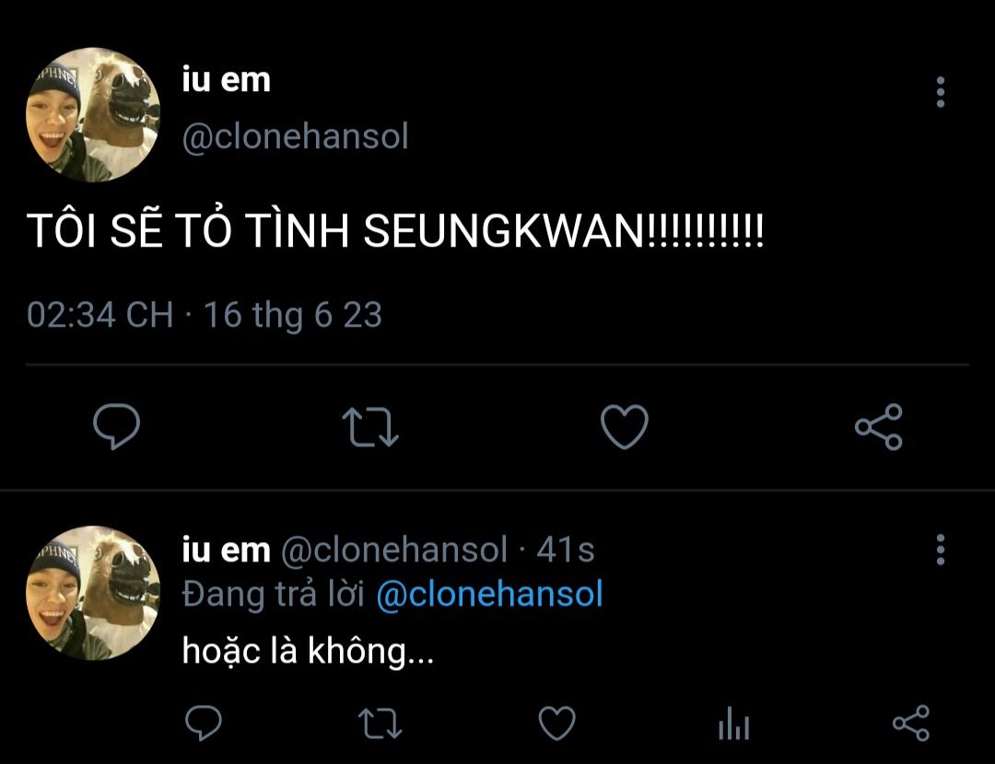Reply to the "hoặc là không..." tweet
This screenshot has height=764, width=995.
(202, 723)
